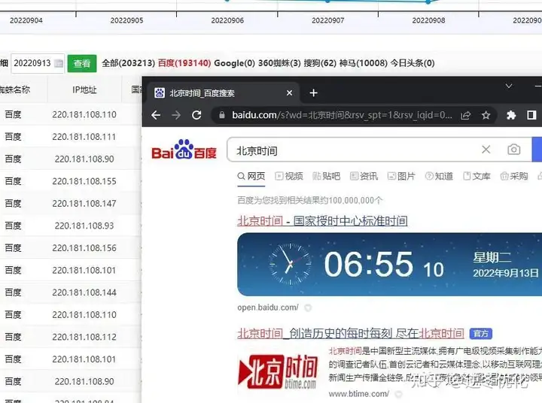This screenshot has height=403, width=542.
Task: Click 百度为您找到相关结果约100,000,000个 text
Action: click(310, 200)
